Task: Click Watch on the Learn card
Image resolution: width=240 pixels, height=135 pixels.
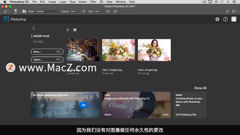Action: tap(108, 115)
